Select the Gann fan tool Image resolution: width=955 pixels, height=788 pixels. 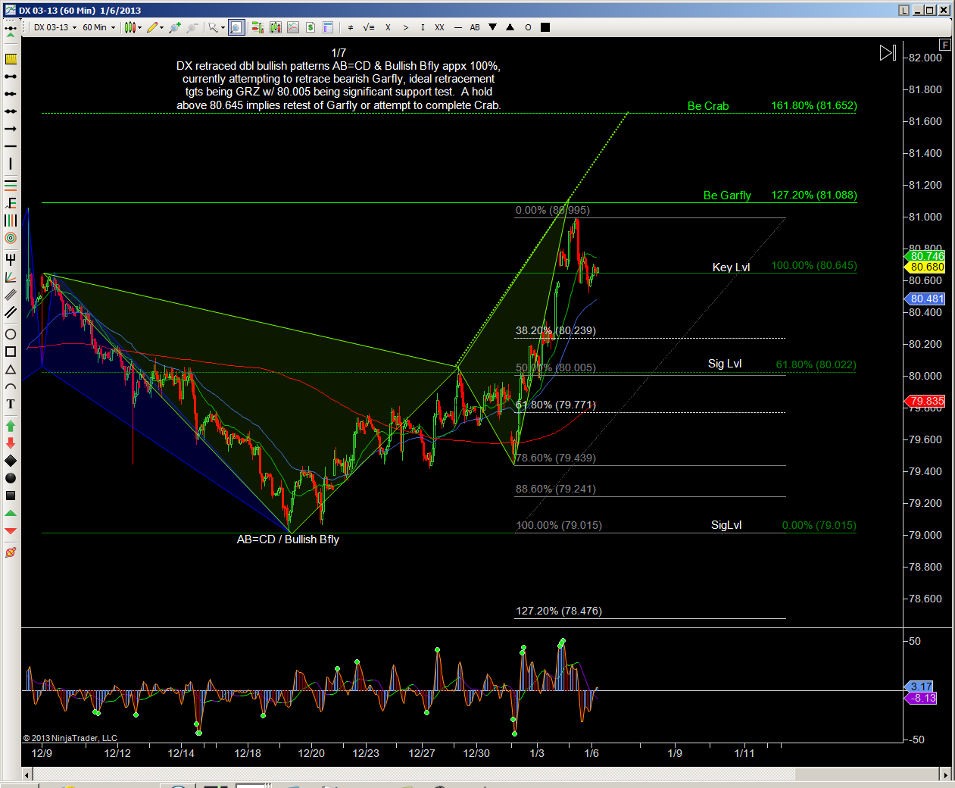(x=11, y=277)
